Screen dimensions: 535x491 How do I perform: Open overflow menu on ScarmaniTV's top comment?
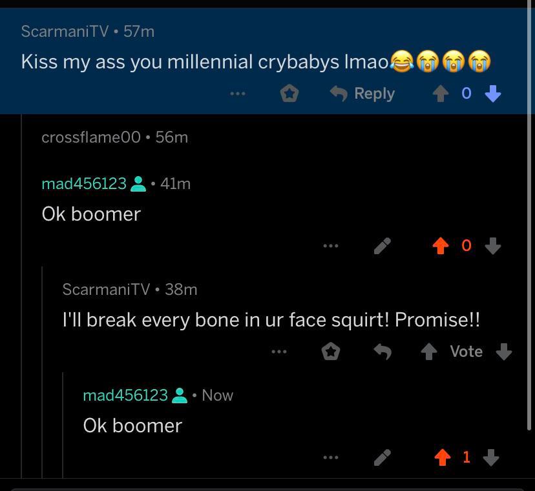tap(236, 93)
